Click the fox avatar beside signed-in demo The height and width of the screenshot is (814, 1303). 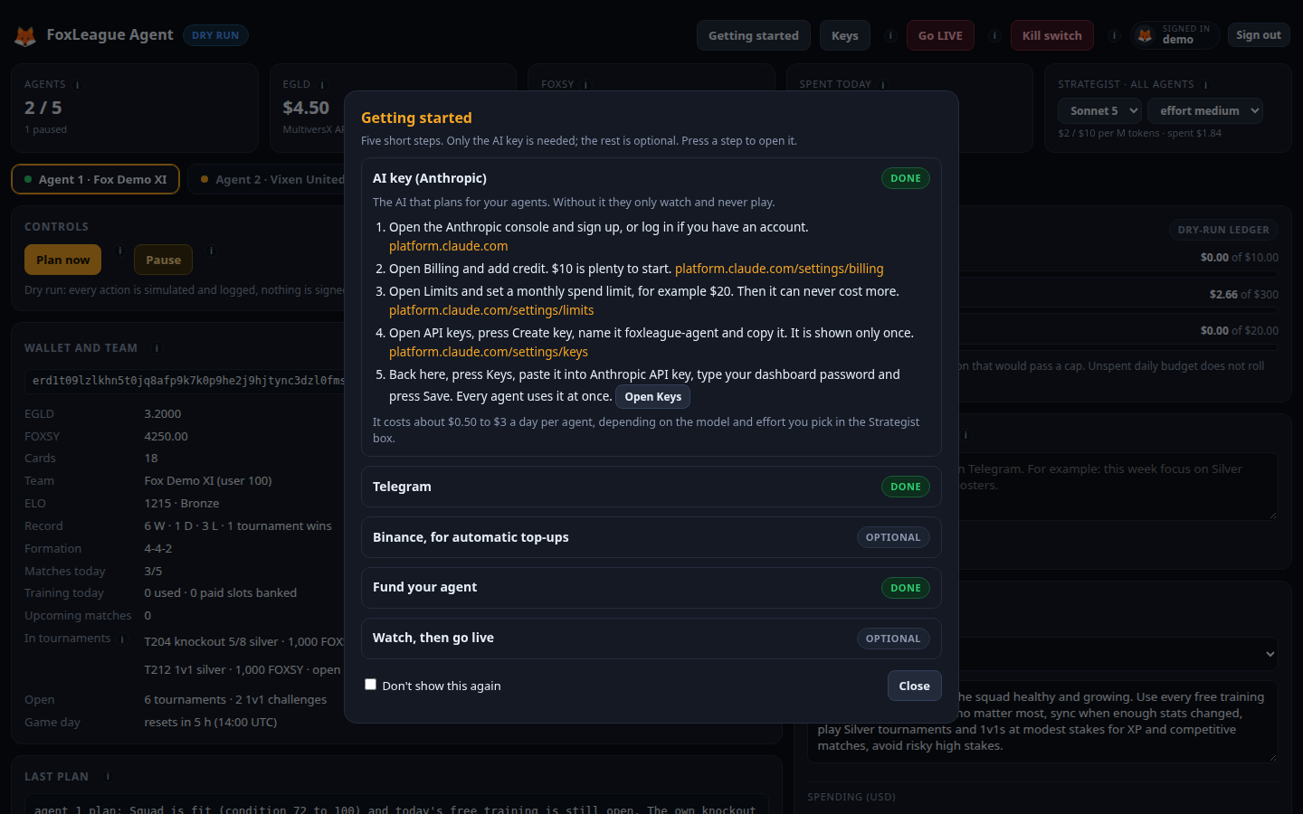coord(1145,35)
